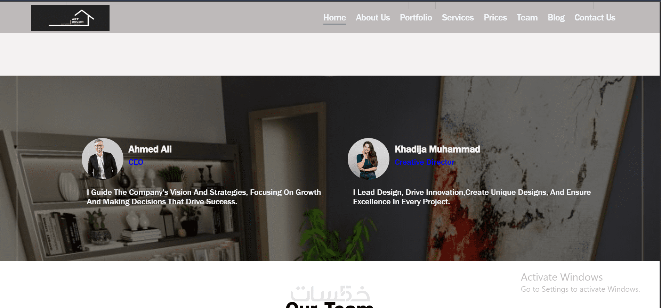Open the Prices page link
This screenshot has width=661, height=308.
495,18
